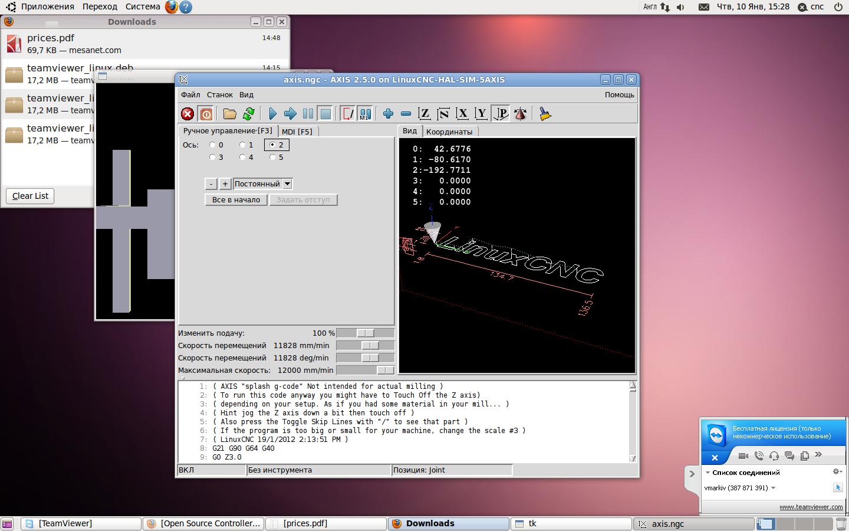Viewport: 849px width, 531px height.
Task: Reload the current file with green arrows
Action: [x=248, y=114]
